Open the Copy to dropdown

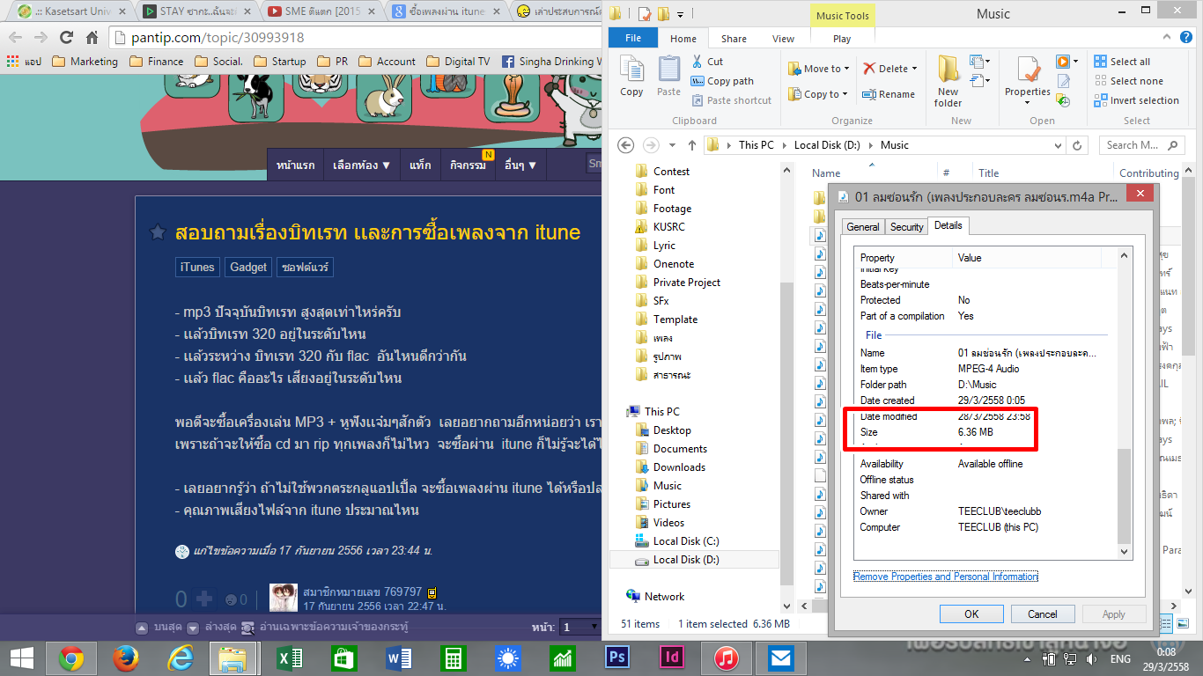[x=816, y=94]
